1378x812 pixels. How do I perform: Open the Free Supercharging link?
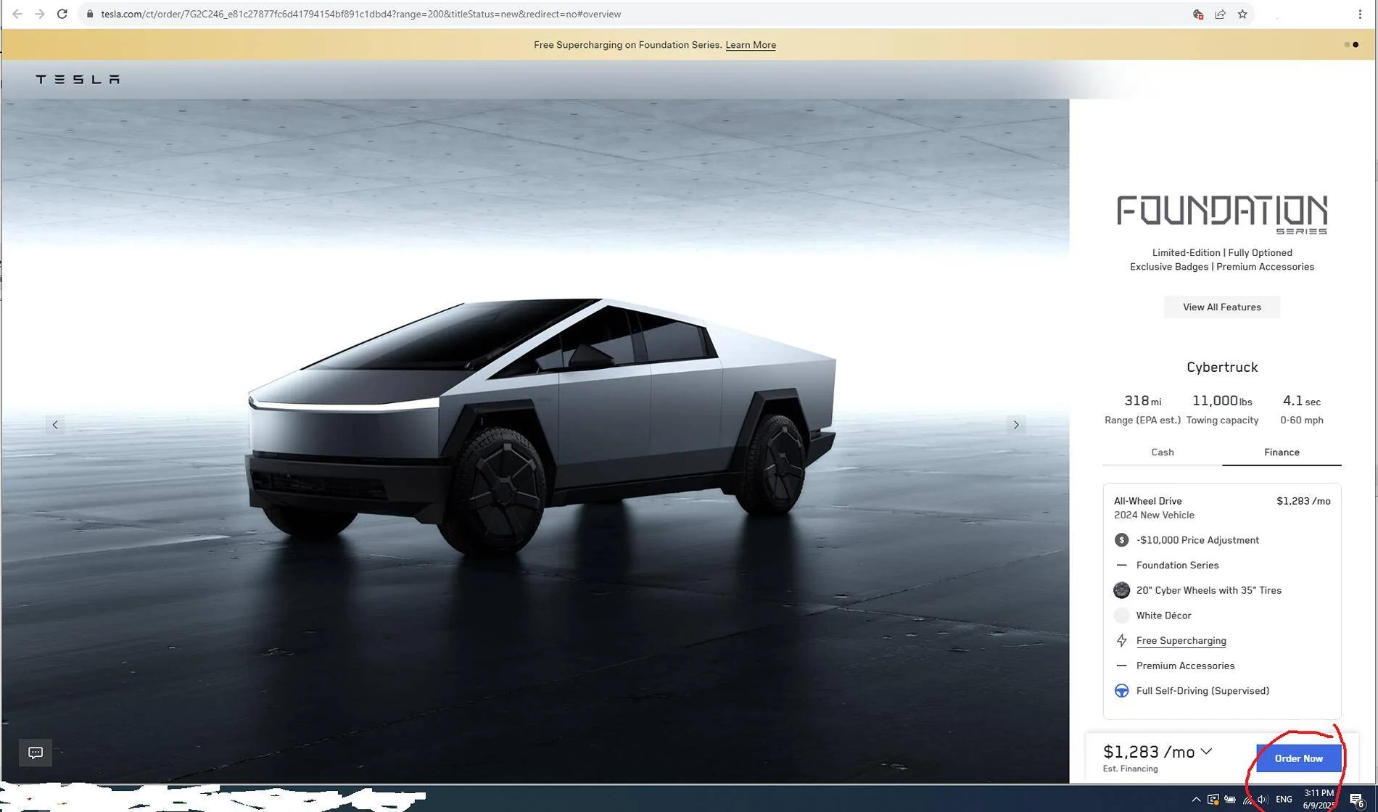coord(1181,641)
